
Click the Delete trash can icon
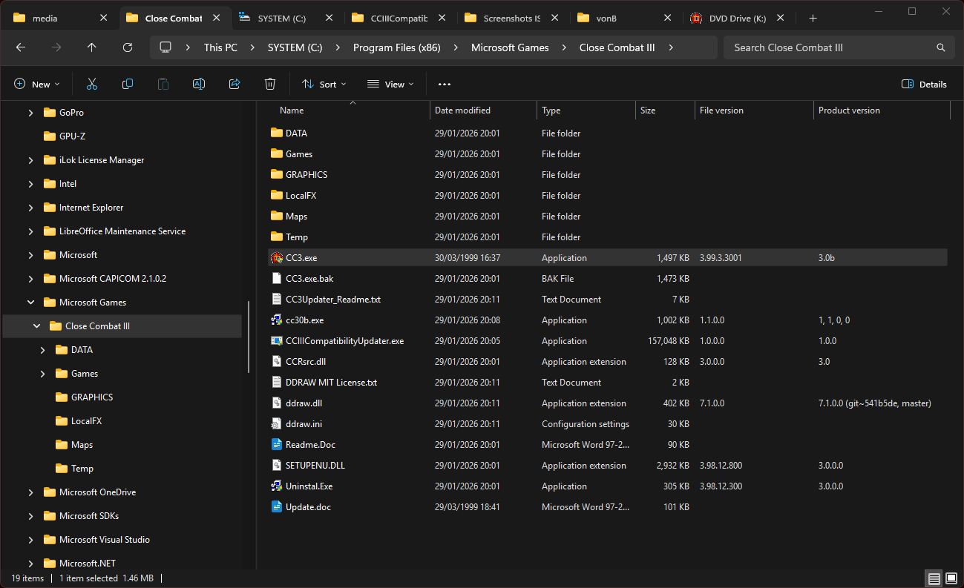point(270,85)
